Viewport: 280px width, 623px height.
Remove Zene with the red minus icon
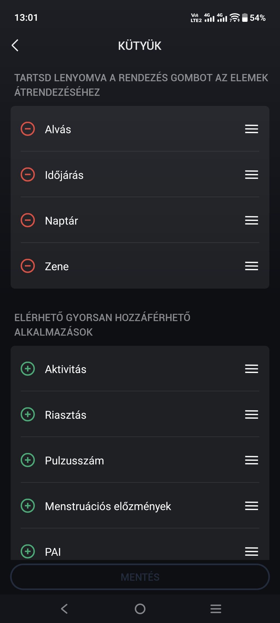click(x=28, y=266)
